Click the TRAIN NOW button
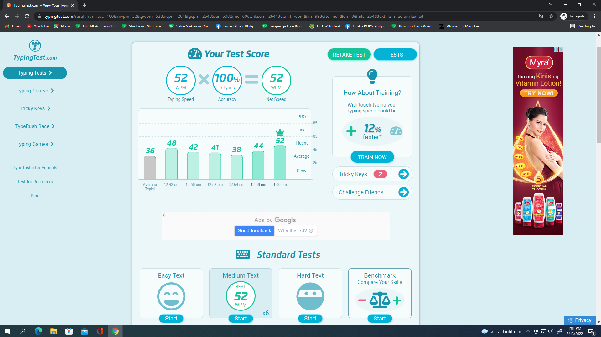The width and height of the screenshot is (601, 337). (372, 157)
